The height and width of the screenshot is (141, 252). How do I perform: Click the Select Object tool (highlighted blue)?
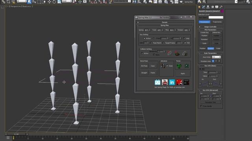click(29, 2)
